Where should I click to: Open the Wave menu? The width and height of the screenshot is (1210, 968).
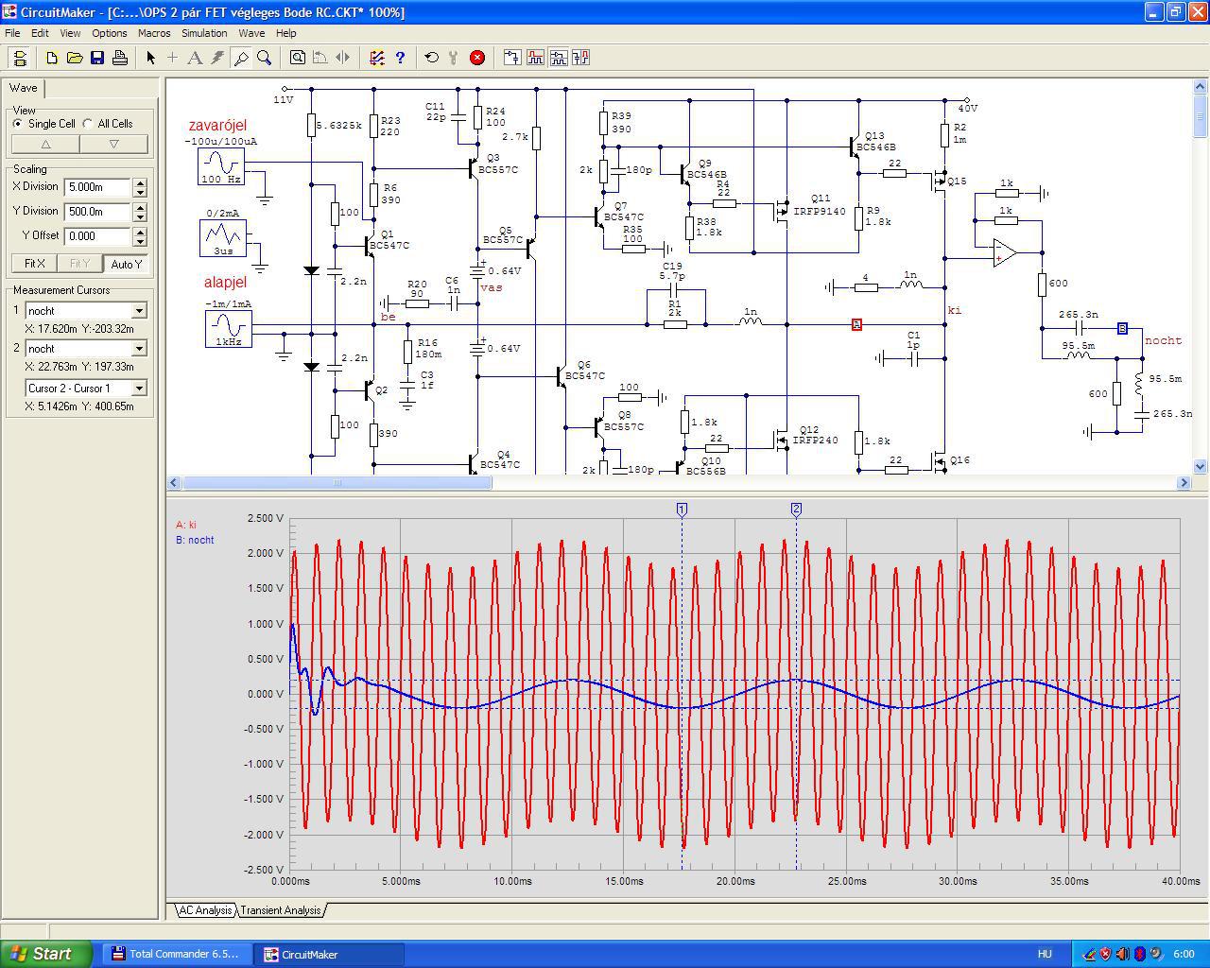point(251,33)
